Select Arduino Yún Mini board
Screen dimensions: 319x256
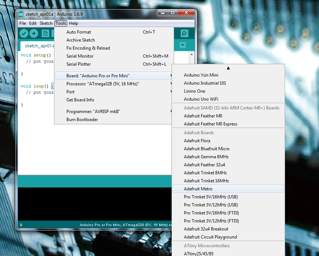tap(228, 75)
